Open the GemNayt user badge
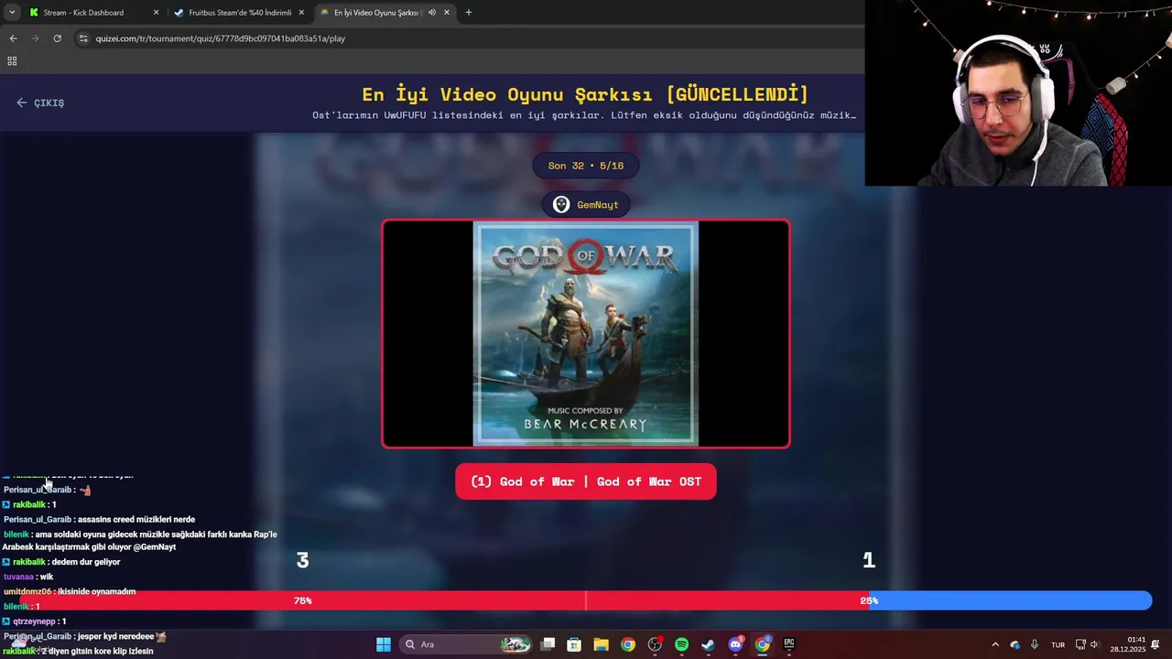 (x=586, y=205)
